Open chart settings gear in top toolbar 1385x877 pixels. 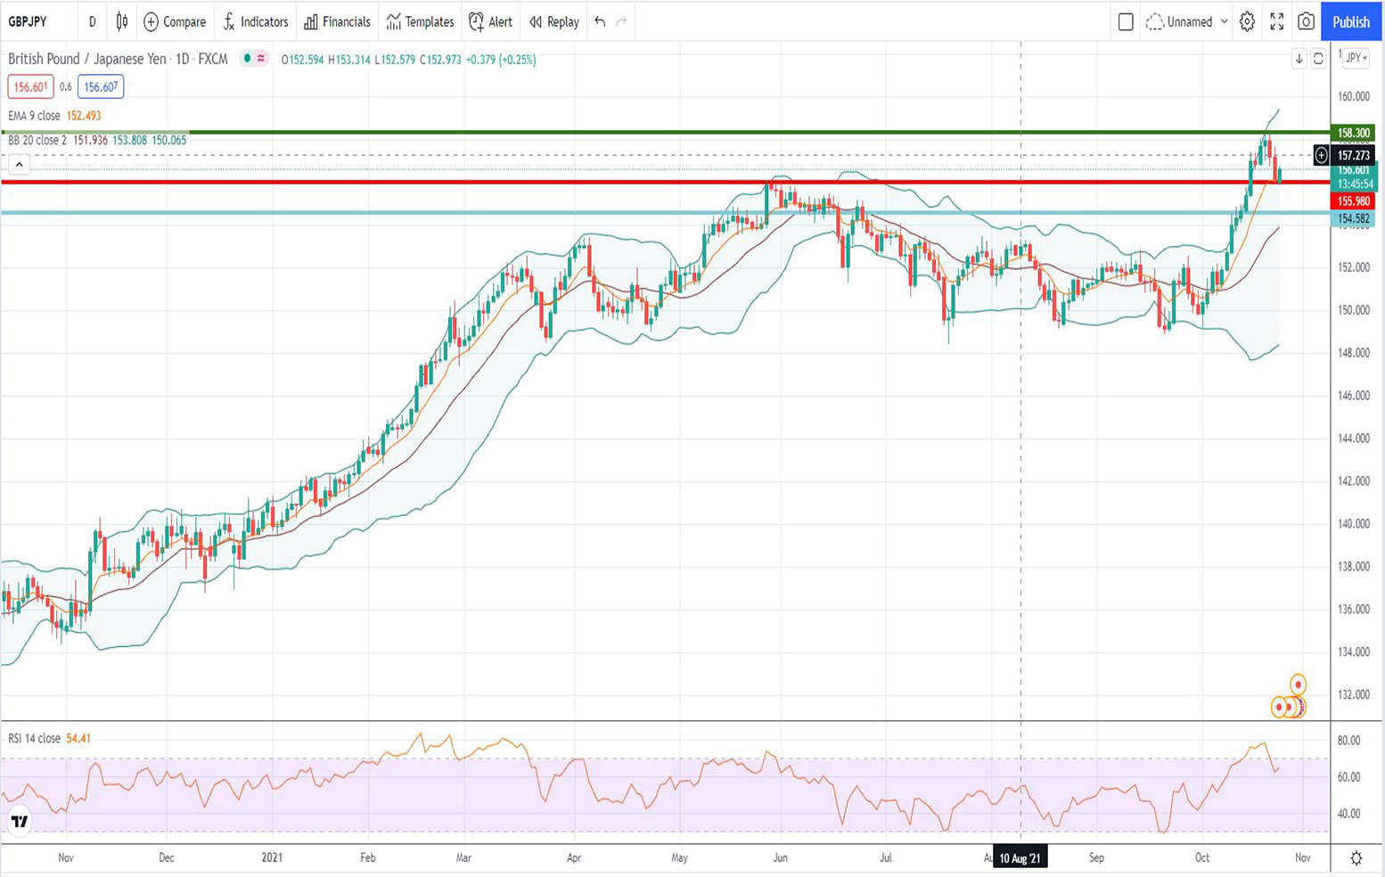[x=1247, y=21]
